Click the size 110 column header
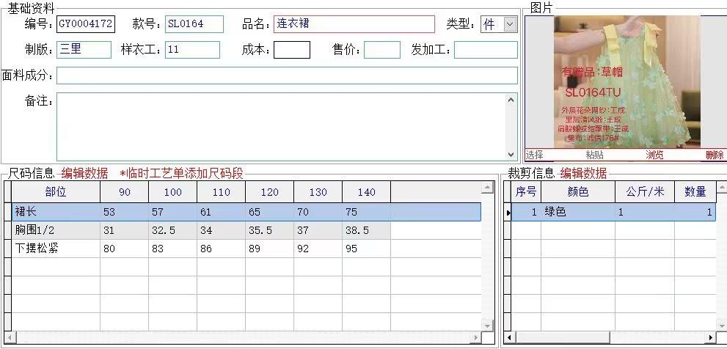Screen dimensions: 727x349 (221, 192)
